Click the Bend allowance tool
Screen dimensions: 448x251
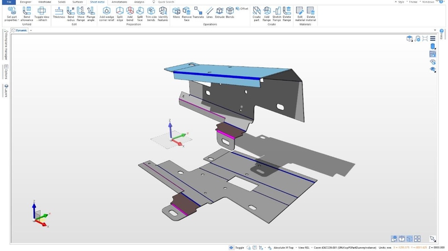coord(27,14)
